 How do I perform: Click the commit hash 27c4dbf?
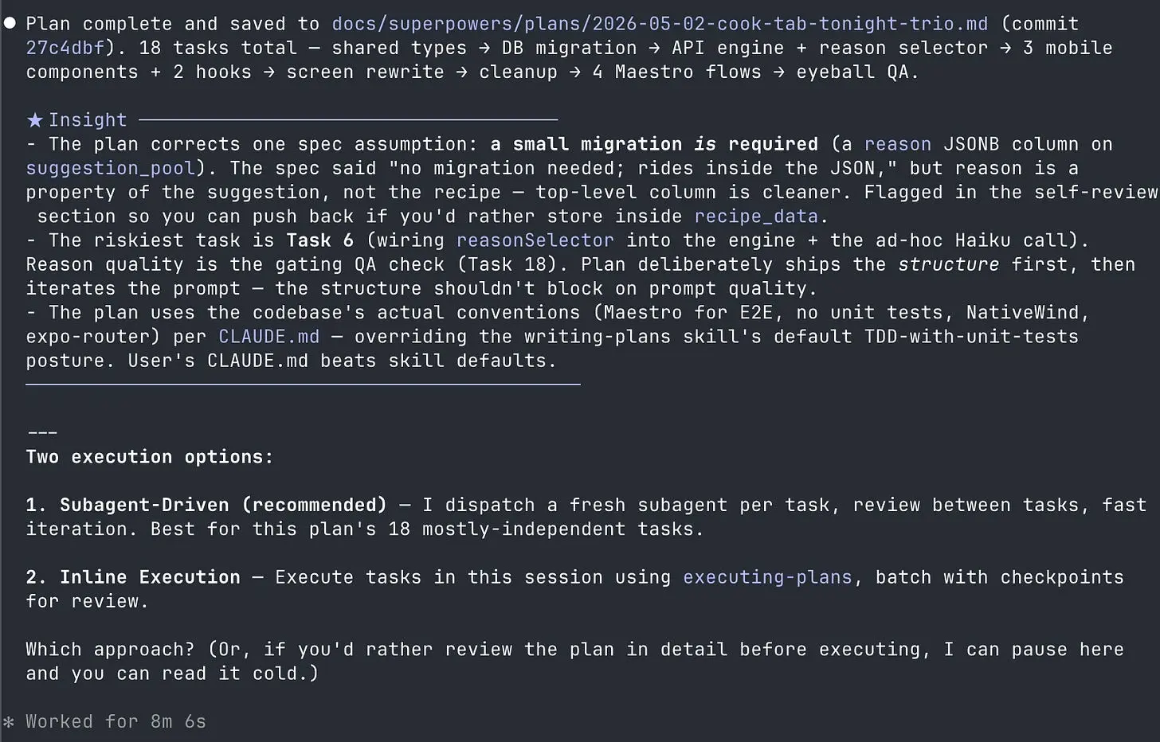[x=65, y=48]
